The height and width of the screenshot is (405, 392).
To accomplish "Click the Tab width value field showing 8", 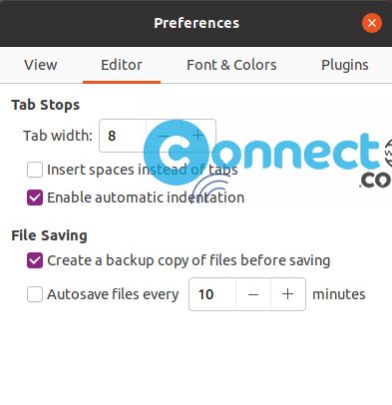I will click(123, 136).
